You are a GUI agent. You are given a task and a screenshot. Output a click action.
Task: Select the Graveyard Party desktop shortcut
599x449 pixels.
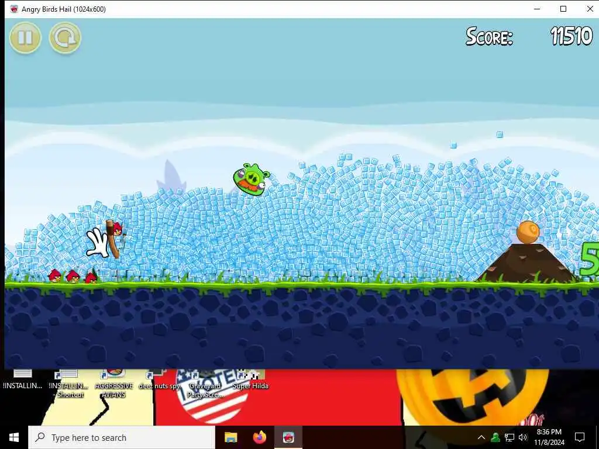pyautogui.click(x=205, y=384)
